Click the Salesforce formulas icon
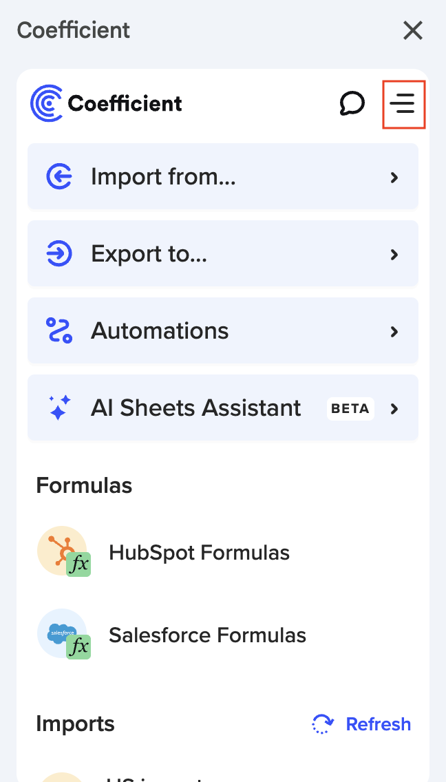Screen dimensions: 446x782 click(63, 634)
